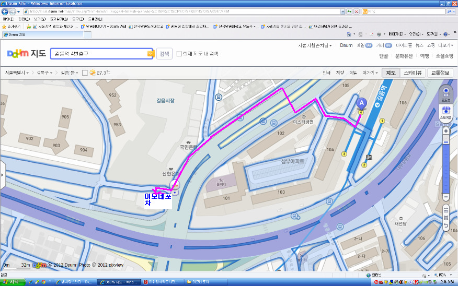The image size is (458, 286).
Task: Open the browser 보기(V) menu
Action: pos(40,19)
